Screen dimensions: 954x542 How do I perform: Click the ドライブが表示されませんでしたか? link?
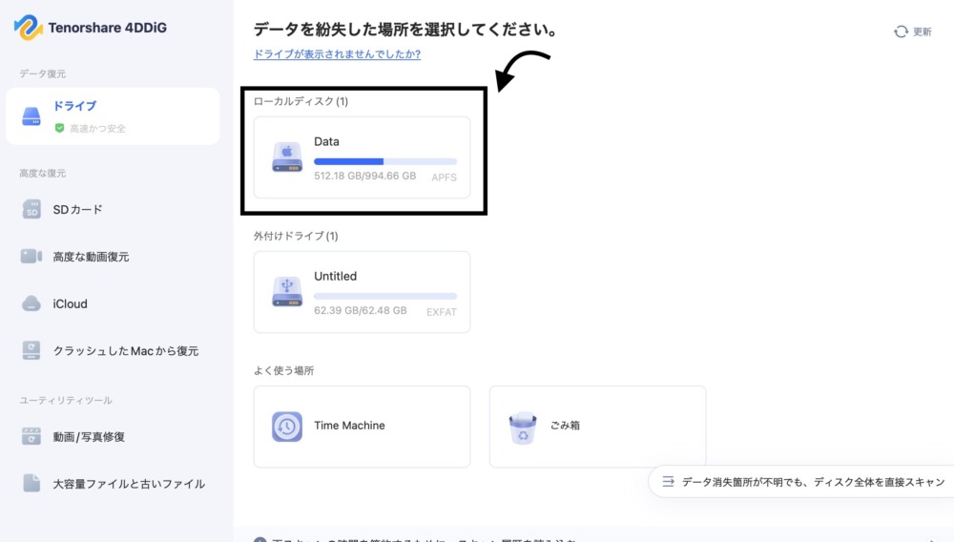tap(337, 54)
